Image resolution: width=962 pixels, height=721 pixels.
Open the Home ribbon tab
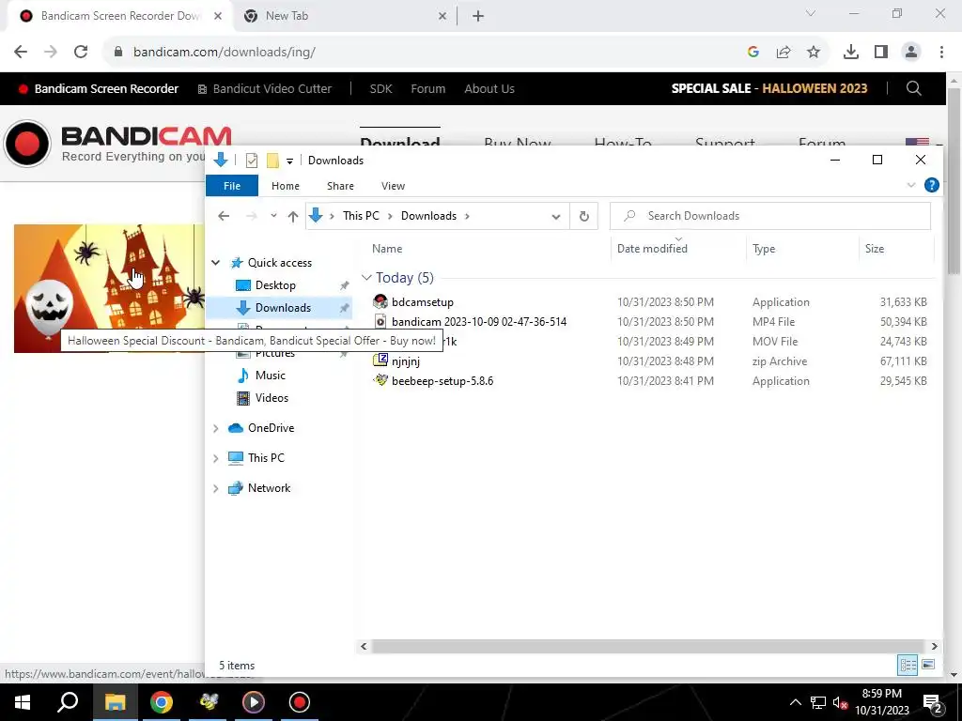(x=286, y=186)
